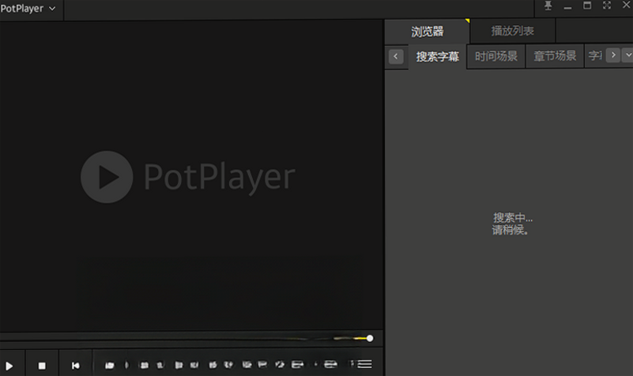Open the three-line list icon in control bar
This screenshot has height=376, width=633.
point(364,364)
